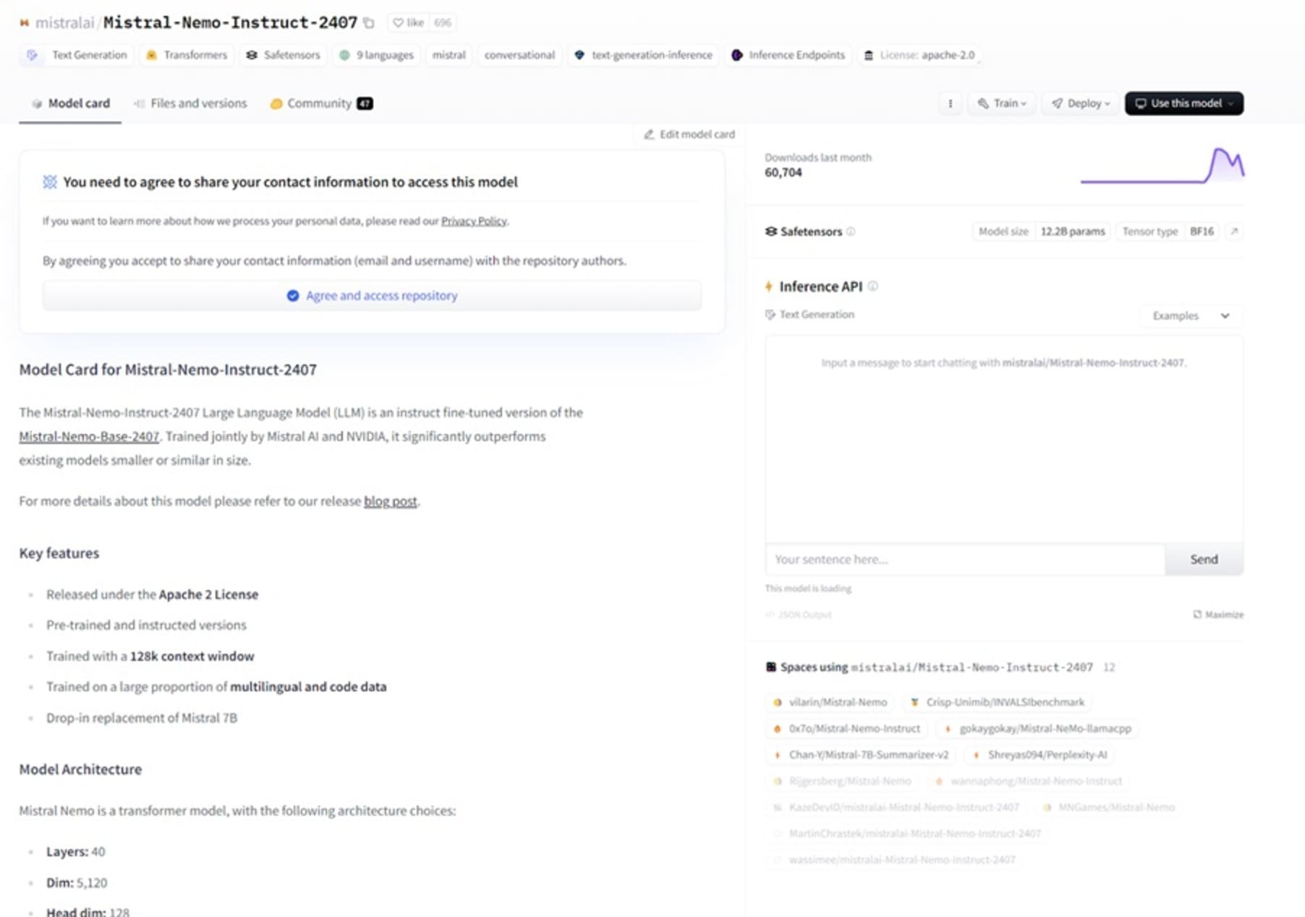The height and width of the screenshot is (917, 1305).
Task: Open the Use this model dropdown
Action: click(x=1183, y=103)
